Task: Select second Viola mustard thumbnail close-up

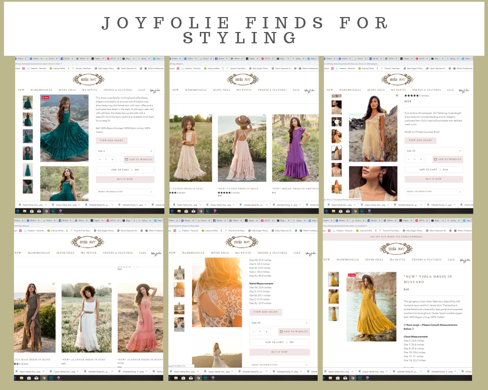Action: (x=334, y=297)
